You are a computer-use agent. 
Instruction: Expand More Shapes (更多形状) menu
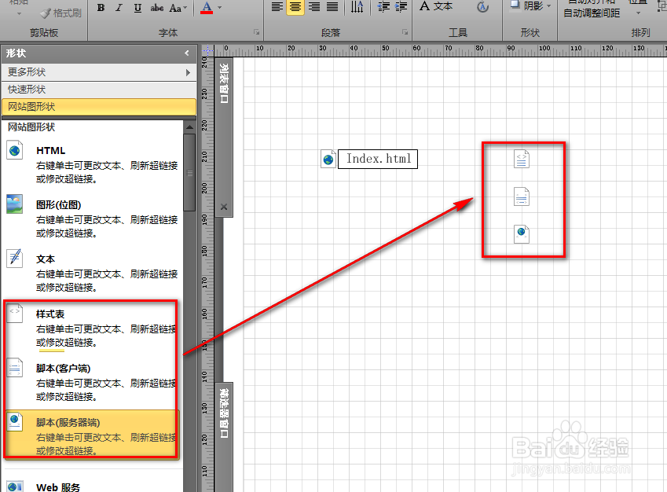point(99,72)
